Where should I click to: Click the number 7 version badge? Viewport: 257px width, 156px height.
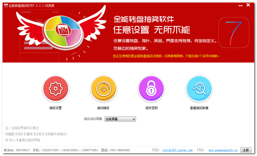(x=234, y=32)
